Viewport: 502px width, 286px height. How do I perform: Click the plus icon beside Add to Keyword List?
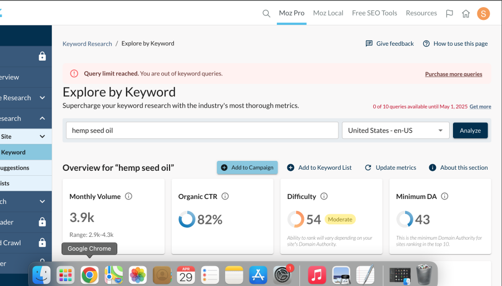click(291, 168)
